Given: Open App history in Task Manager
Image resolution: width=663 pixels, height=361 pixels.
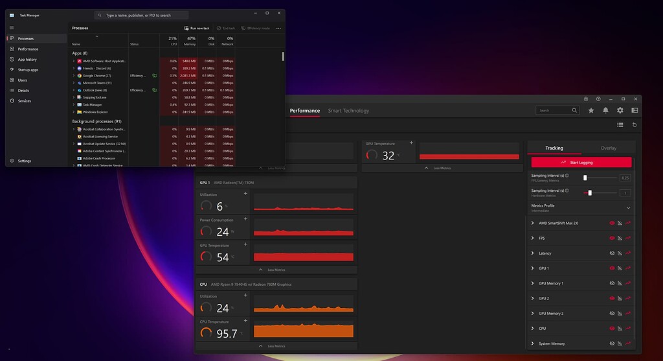Looking at the screenshot, I should coord(36,59).
